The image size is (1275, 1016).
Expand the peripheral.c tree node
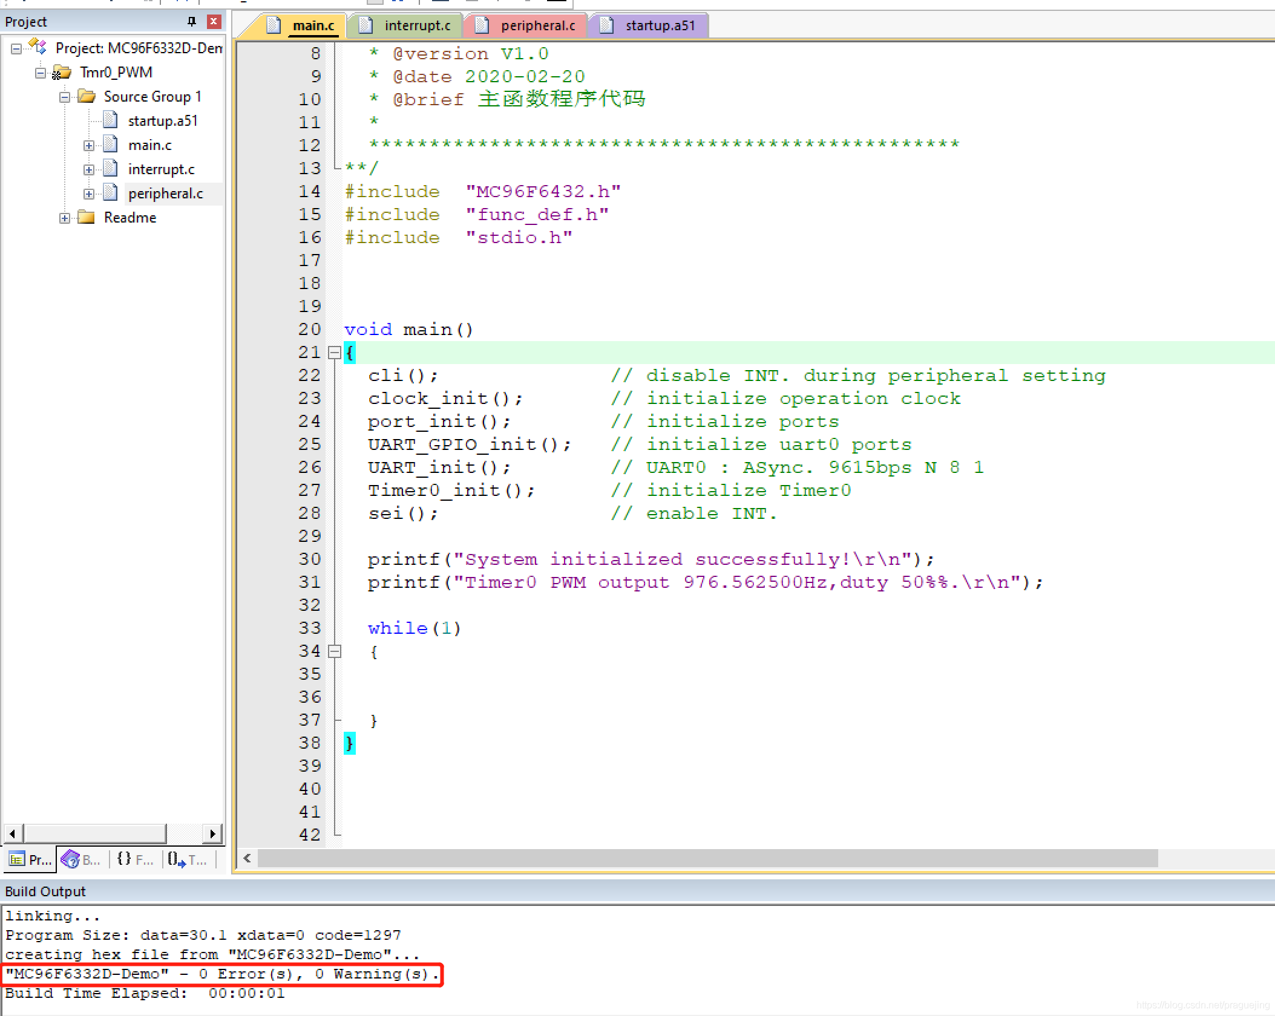click(89, 194)
